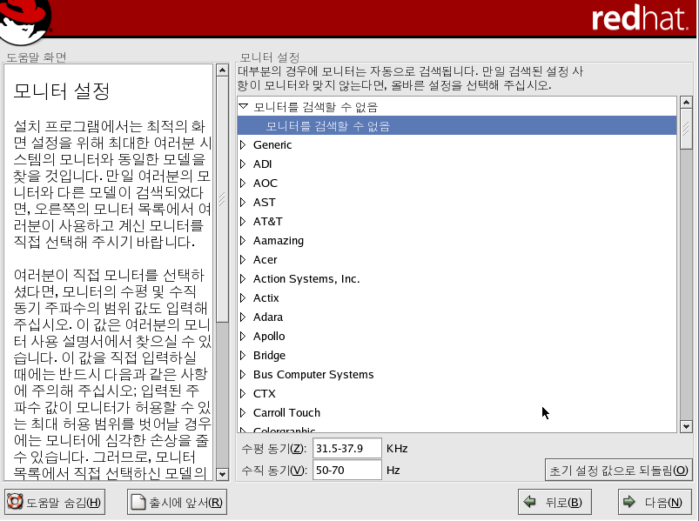Screen dimensions: 699x521
Task: Select the CTX row label
Action: (265, 394)
